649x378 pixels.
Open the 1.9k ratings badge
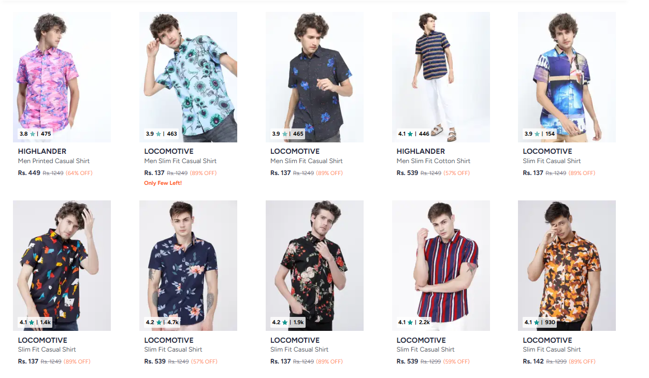point(288,322)
